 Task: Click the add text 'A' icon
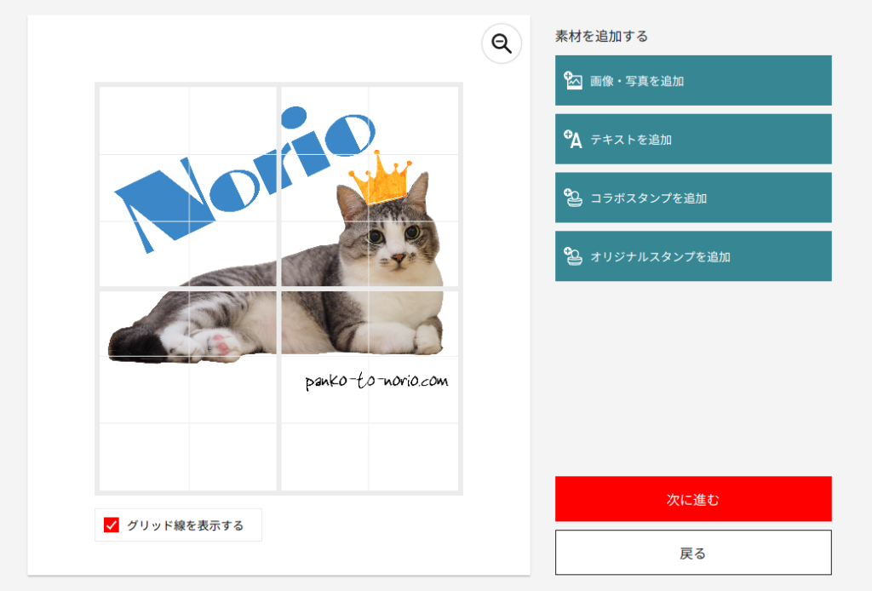coord(573,139)
